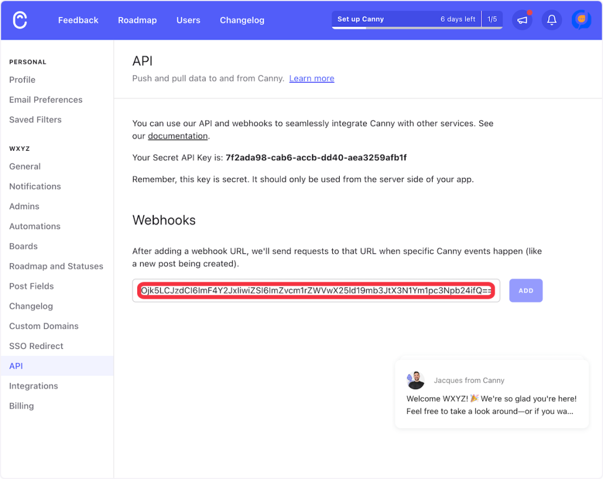
Task: Open the API documentation link
Action: 177,136
